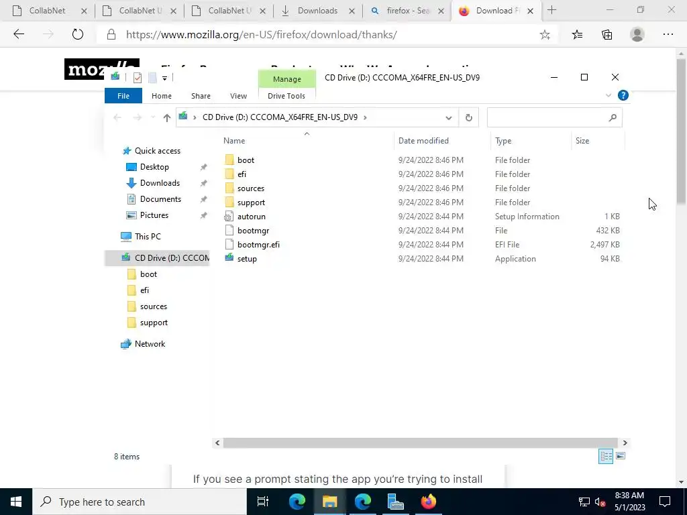Open Edge Settings and more menu
687x515 pixels.
668,35
